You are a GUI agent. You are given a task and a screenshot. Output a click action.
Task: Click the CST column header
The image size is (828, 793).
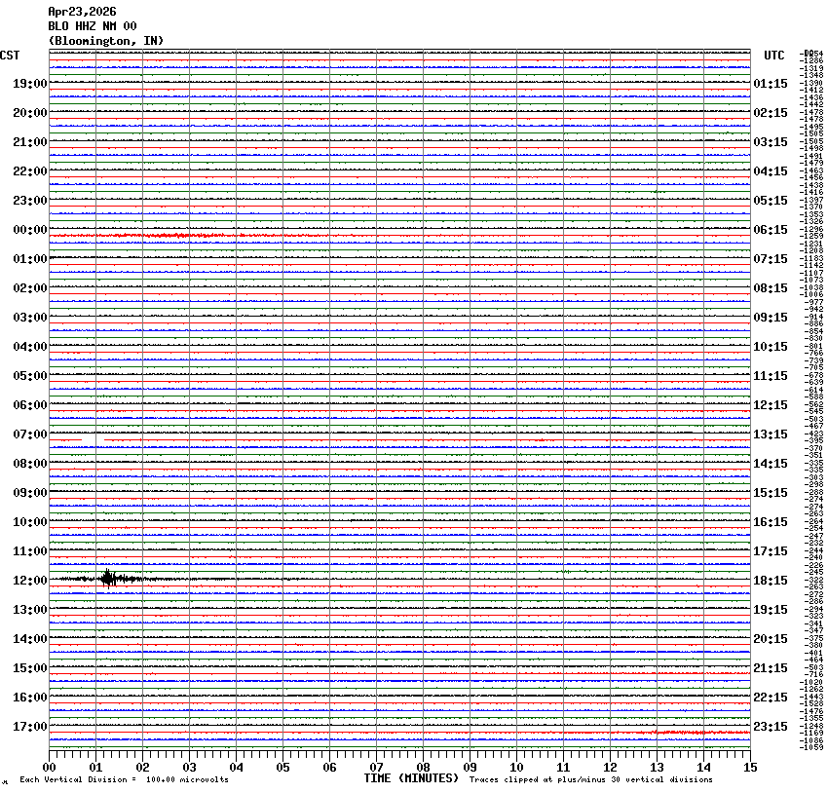click(11, 56)
